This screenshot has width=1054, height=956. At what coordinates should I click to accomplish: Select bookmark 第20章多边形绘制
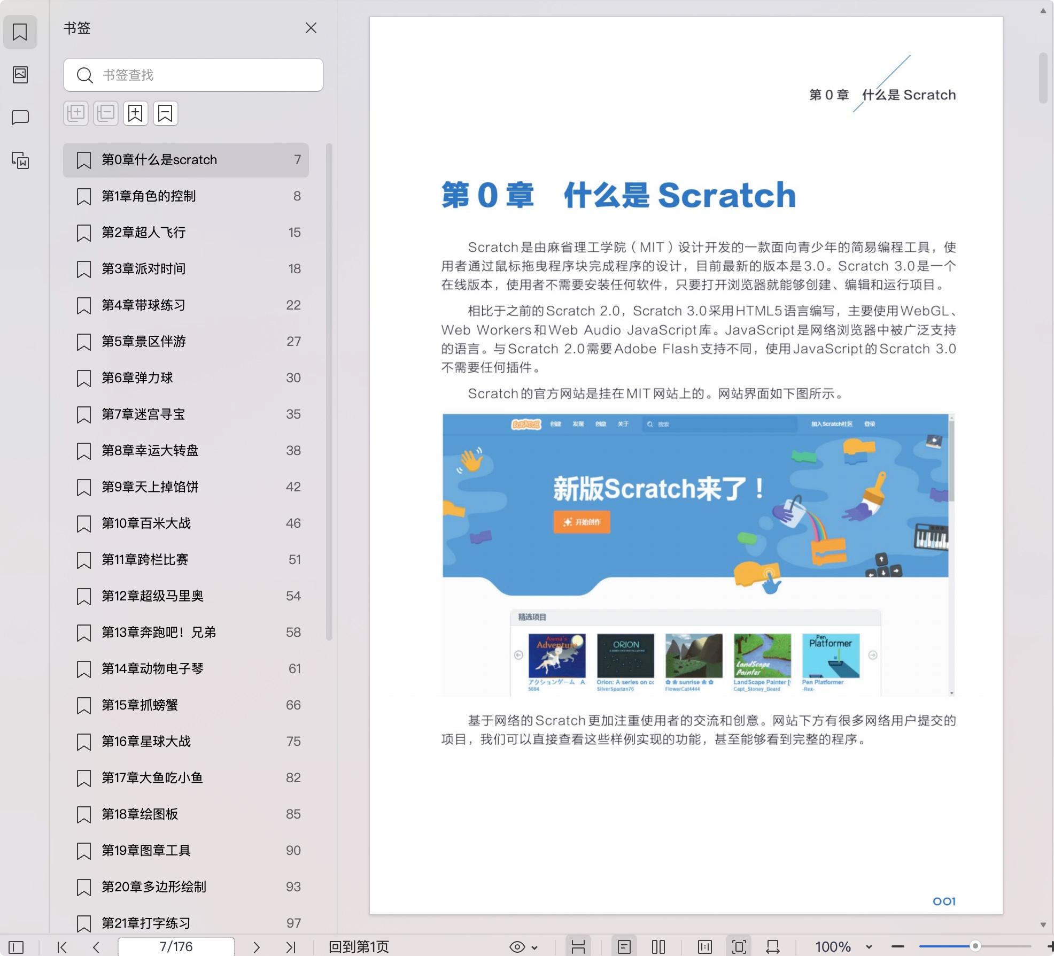pos(186,887)
